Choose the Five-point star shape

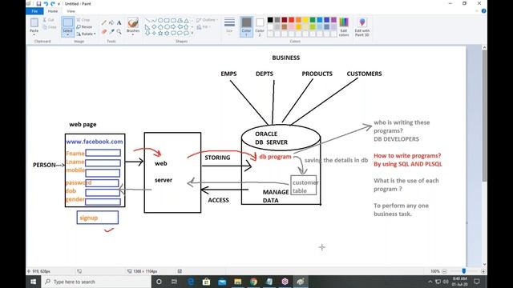click(160, 33)
